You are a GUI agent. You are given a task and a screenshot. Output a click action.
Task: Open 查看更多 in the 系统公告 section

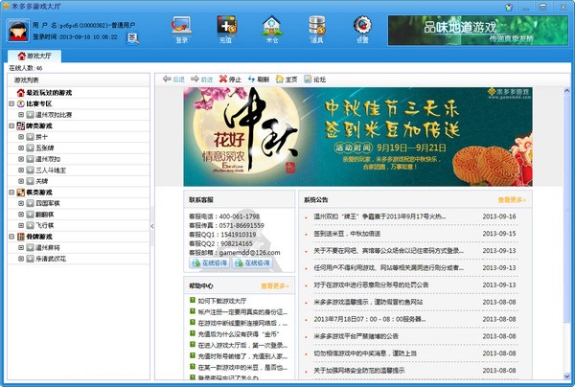(512, 200)
